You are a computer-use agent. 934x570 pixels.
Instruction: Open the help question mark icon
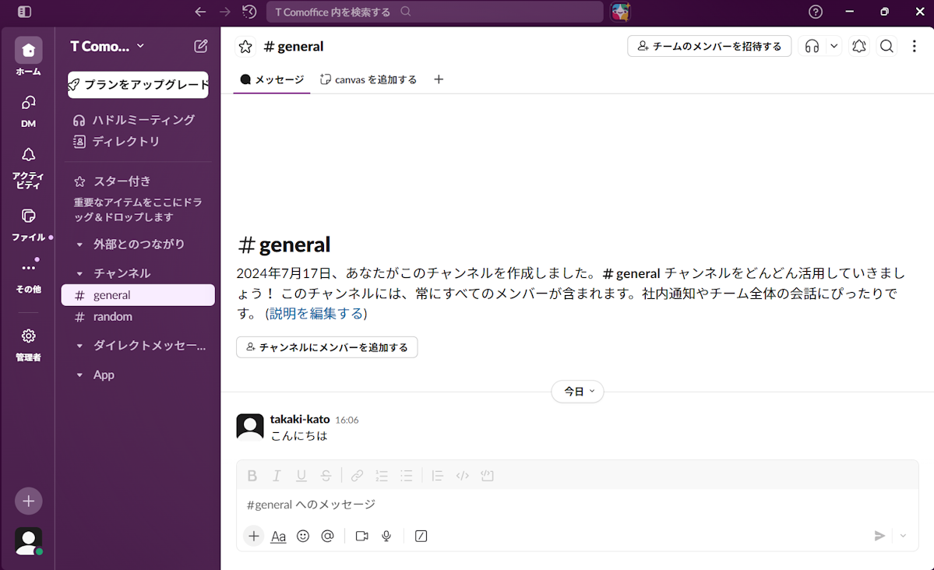tap(816, 12)
